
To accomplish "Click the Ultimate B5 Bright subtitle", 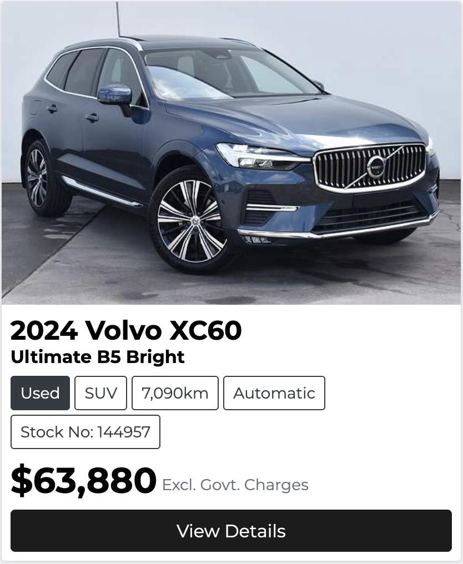I will coord(98,357).
